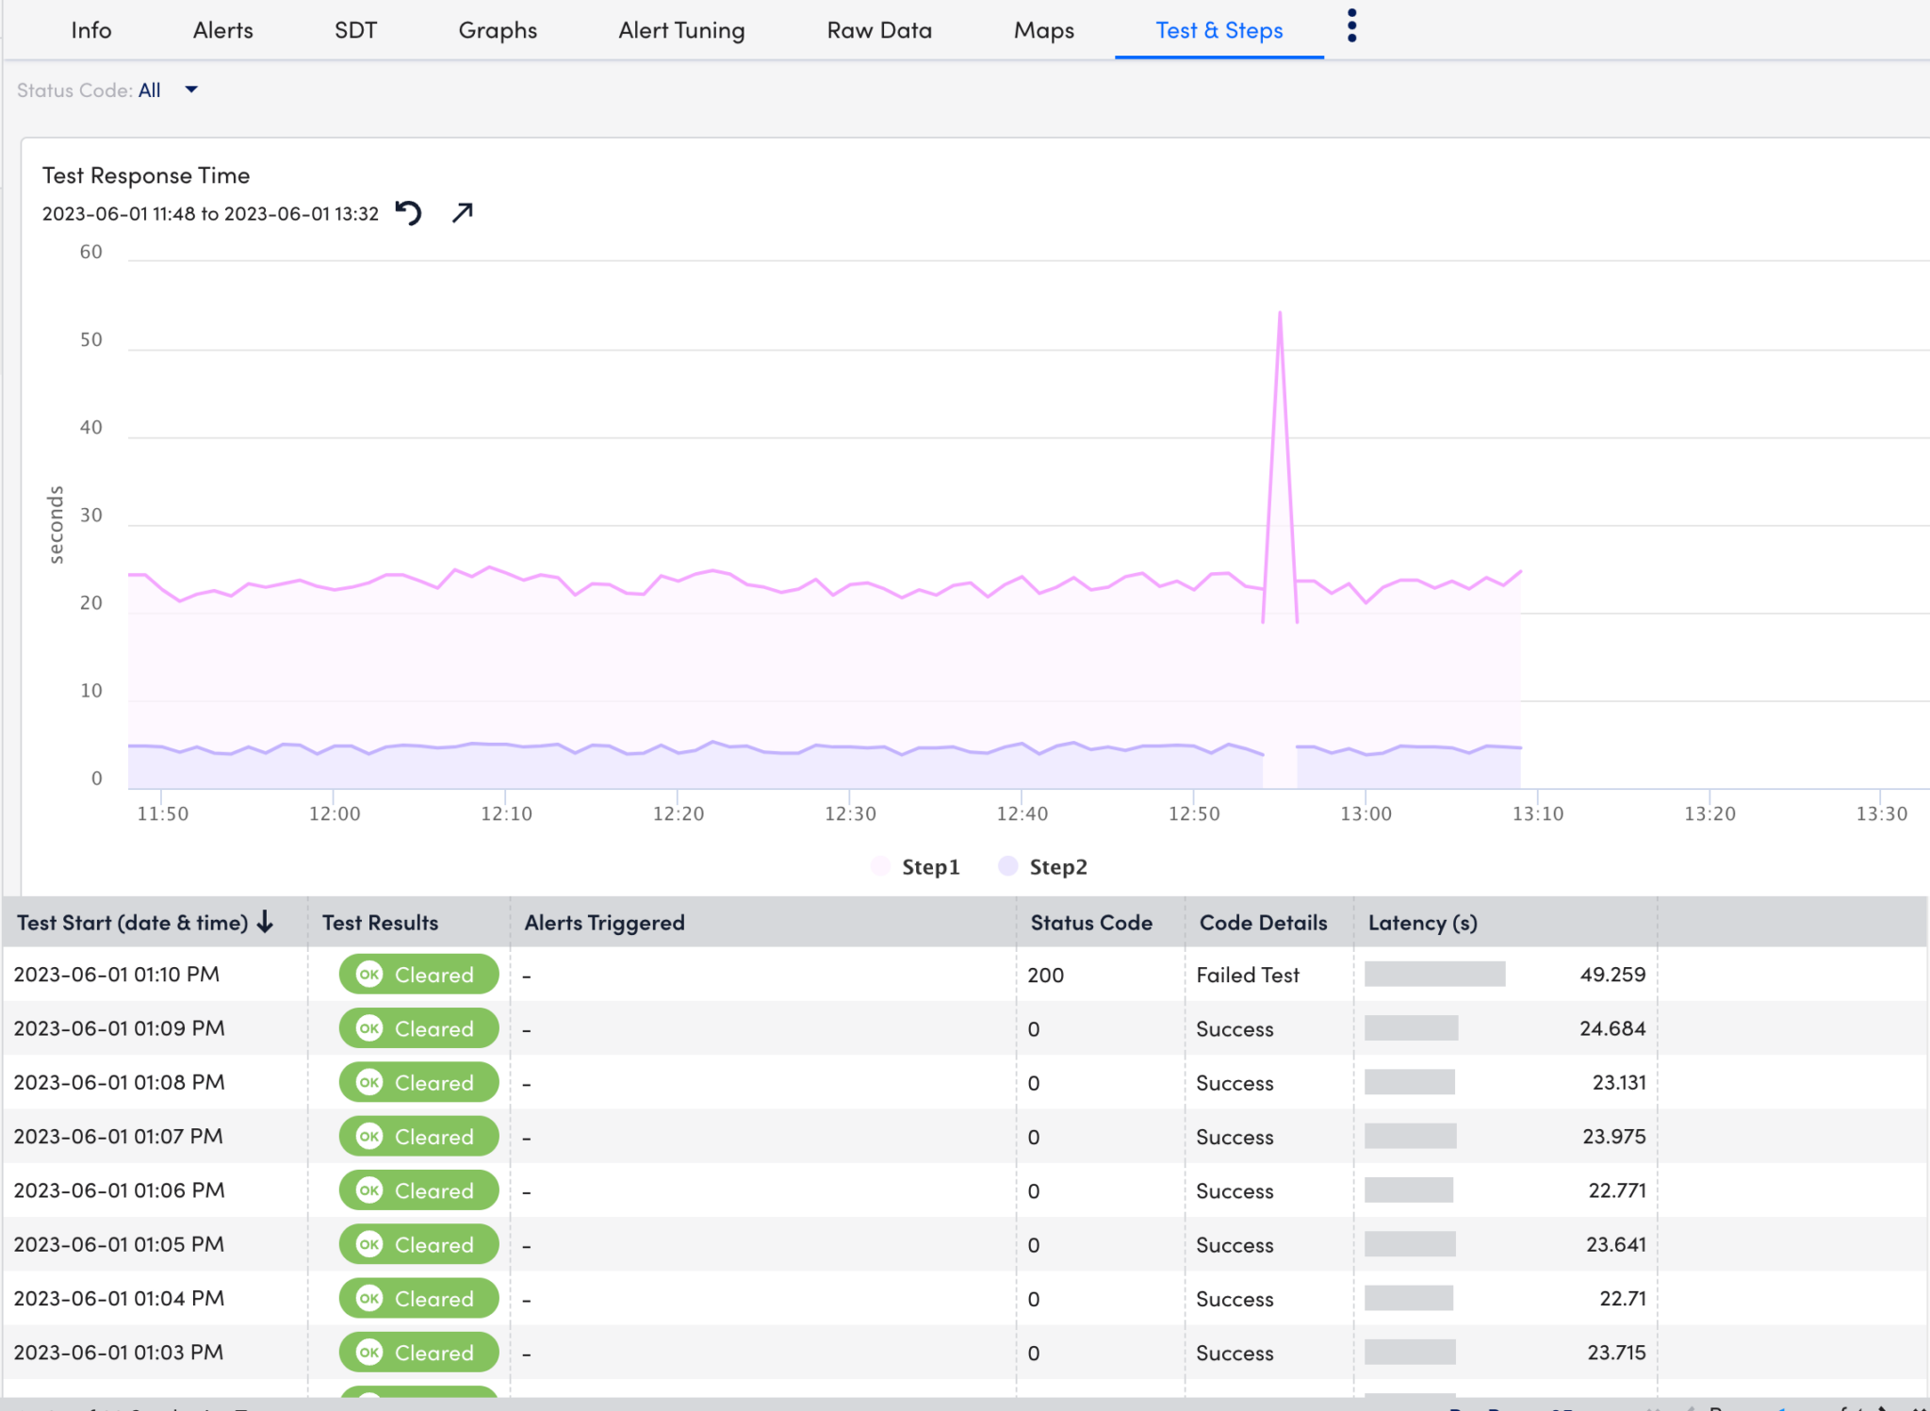Toggle Step2 series visibility in chart legend
Screen dimensions: 1930x1411
click(x=1045, y=866)
